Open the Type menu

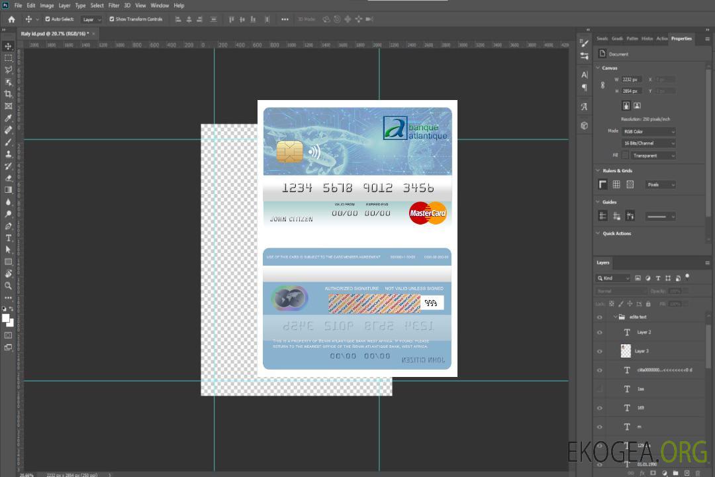(x=80, y=5)
